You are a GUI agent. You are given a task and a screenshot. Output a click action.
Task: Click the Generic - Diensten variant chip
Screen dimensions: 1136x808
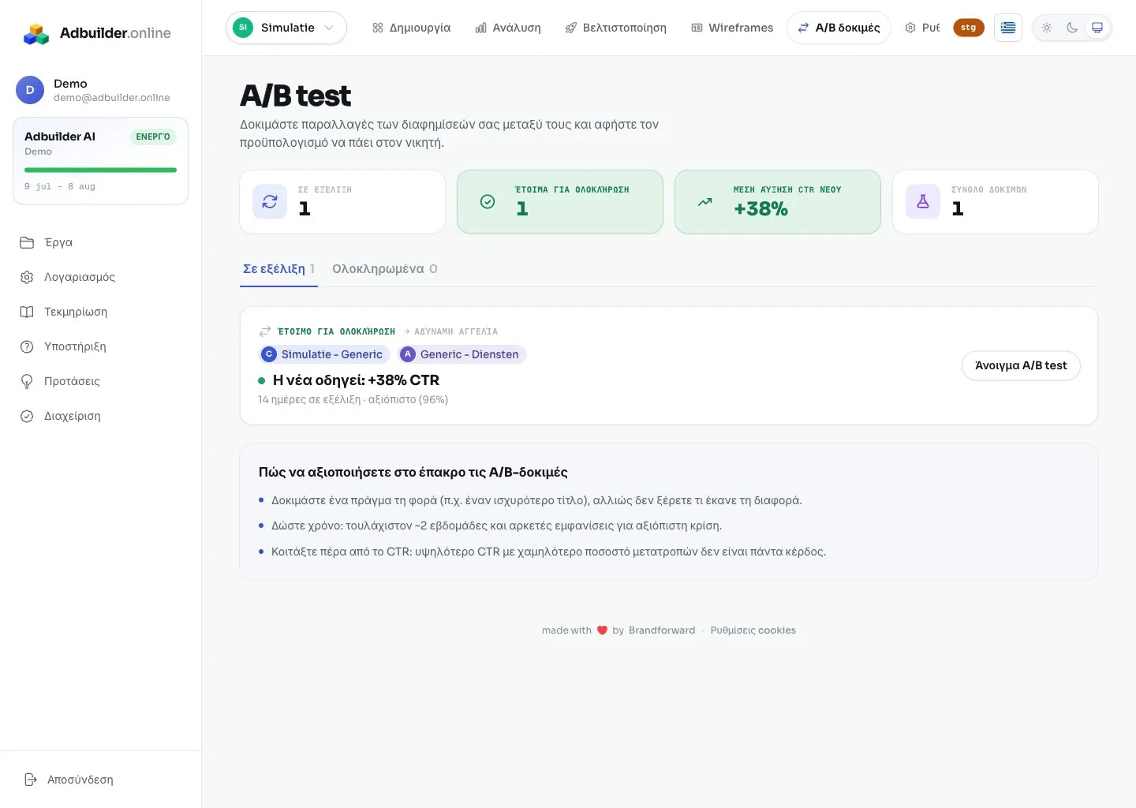[x=461, y=354]
